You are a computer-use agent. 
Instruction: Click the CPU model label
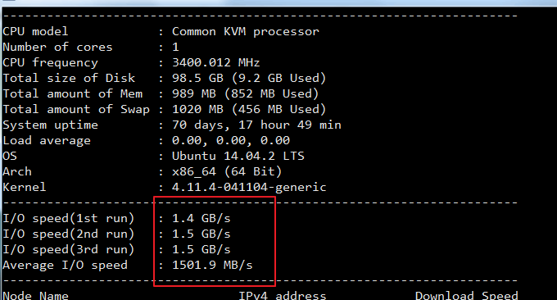(x=35, y=32)
